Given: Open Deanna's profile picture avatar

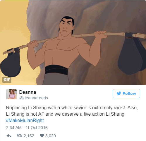Looking at the screenshot, I should 11,94.
